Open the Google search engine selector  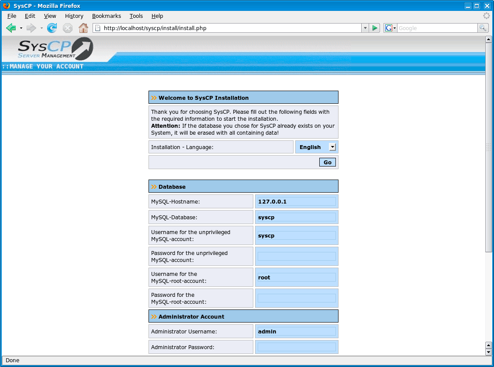pyautogui.click(x=390, y=28)
